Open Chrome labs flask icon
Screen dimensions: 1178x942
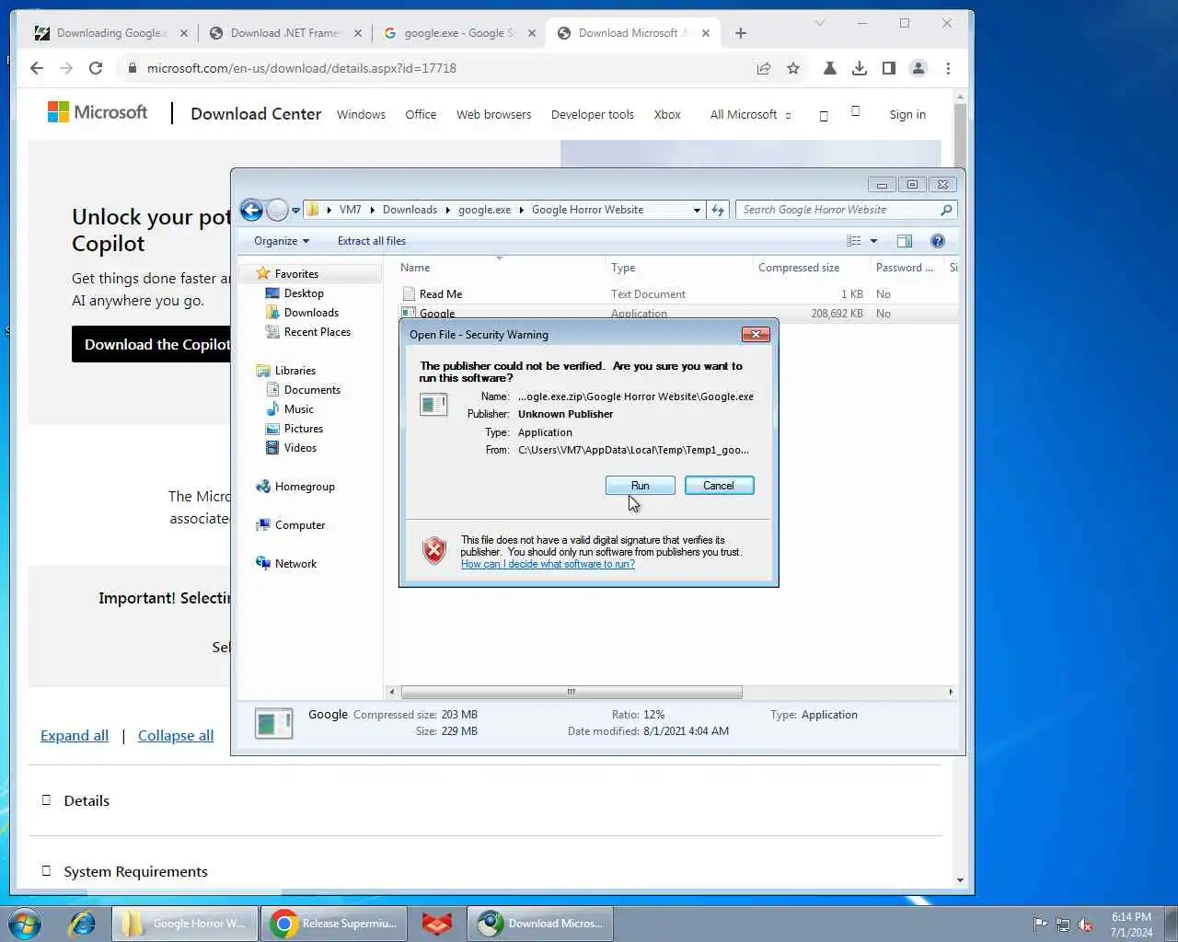pyautogui.click(x=829, y=68)
